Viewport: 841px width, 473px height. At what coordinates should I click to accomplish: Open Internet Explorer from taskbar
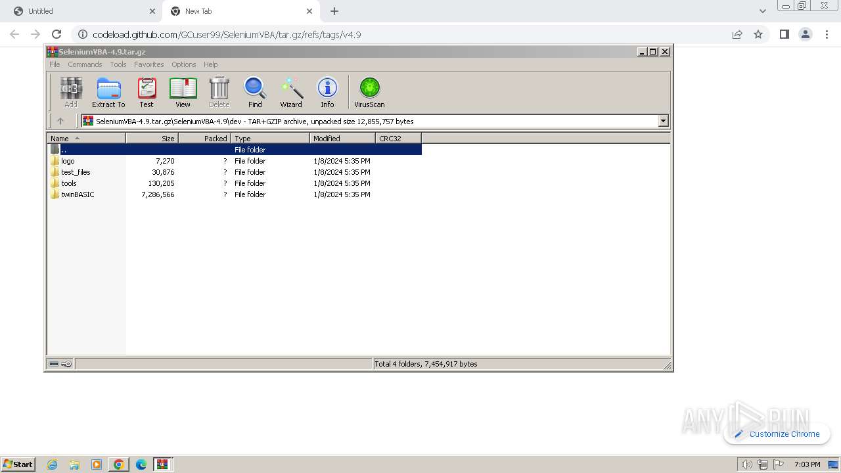point(52,464)
